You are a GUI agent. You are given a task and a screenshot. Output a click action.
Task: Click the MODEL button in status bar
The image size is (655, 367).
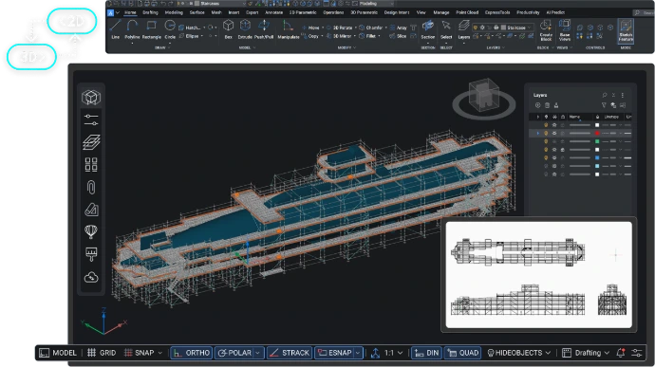click(x=58, y=353)
